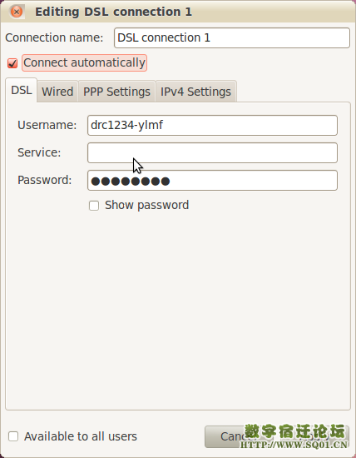This screenshot has height=458, width=356.
Task: Click the highlighted Connect automatically label
Action: click(x=84, y=62)
